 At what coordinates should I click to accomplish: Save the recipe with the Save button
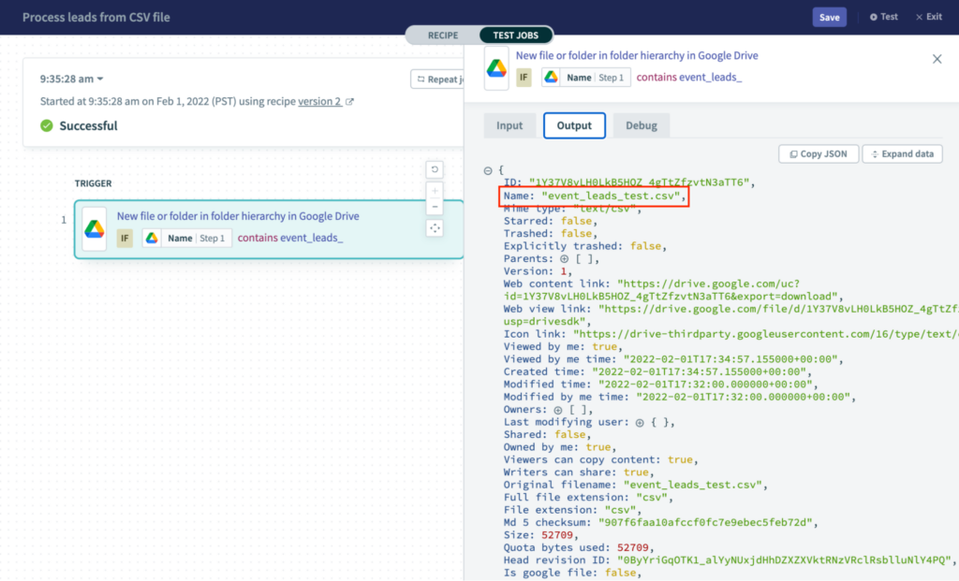coord(829,17)
